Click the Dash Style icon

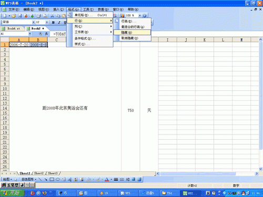point(122,179)
